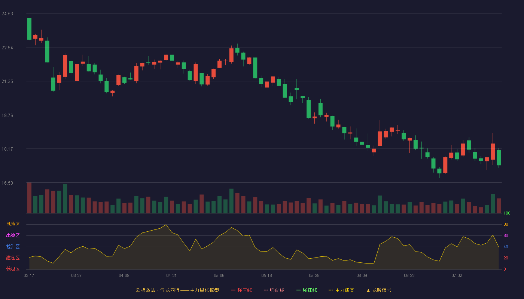
Task: Toggle the 云梯战法 · 与龙同行 legend entry
Action: [177, 290]
